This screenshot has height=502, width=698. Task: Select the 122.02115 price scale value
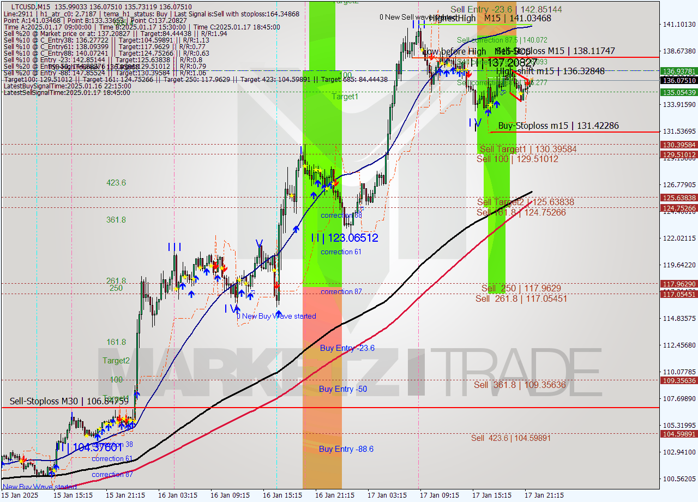point(679,238)
